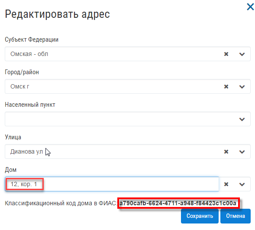The width and height of the screenshot is (255, 230).
Task: Click the Сохранить button
Action: point(200,216)
